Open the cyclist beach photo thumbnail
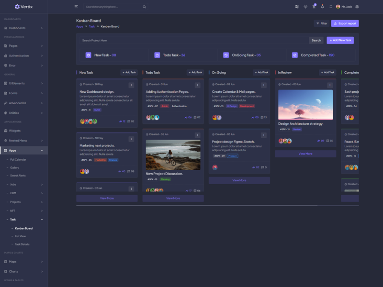 click(x=173, y=155)
